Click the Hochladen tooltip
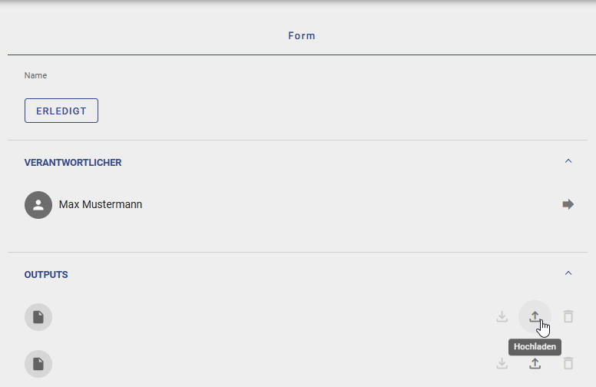The image size is (596, 387). [x=535, y=347]
